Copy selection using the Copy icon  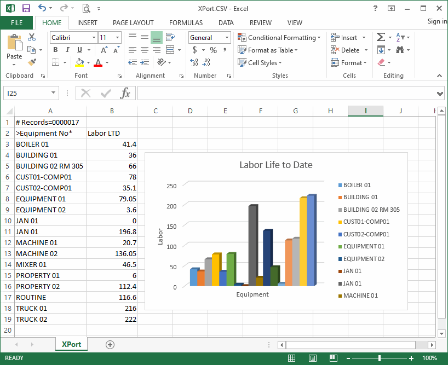(31, 50)
